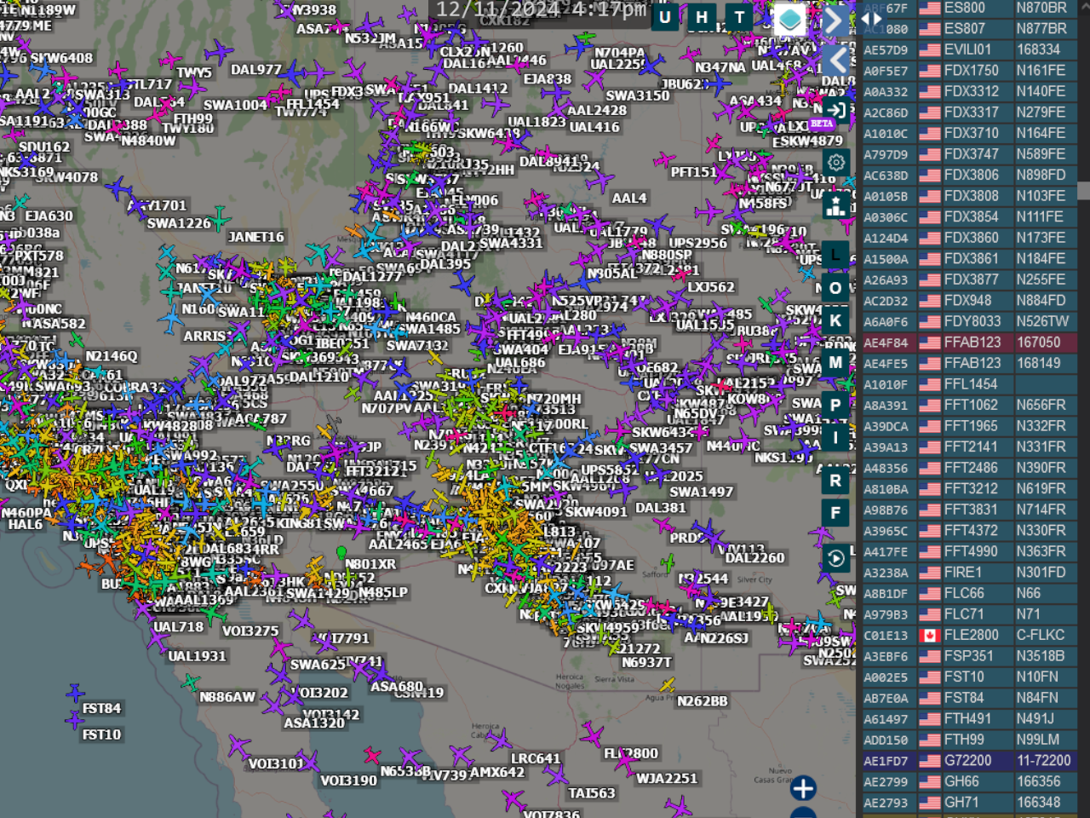
Task: Click the US flag in the FDX948 row
Action: pyautogui.click(x=930, y=301)
